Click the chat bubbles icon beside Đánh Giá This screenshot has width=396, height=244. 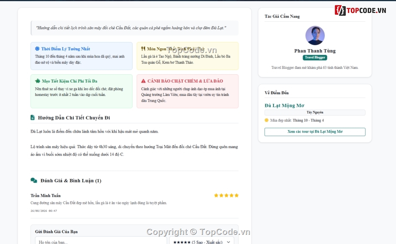pyautogui.click(x=34, y=180)
